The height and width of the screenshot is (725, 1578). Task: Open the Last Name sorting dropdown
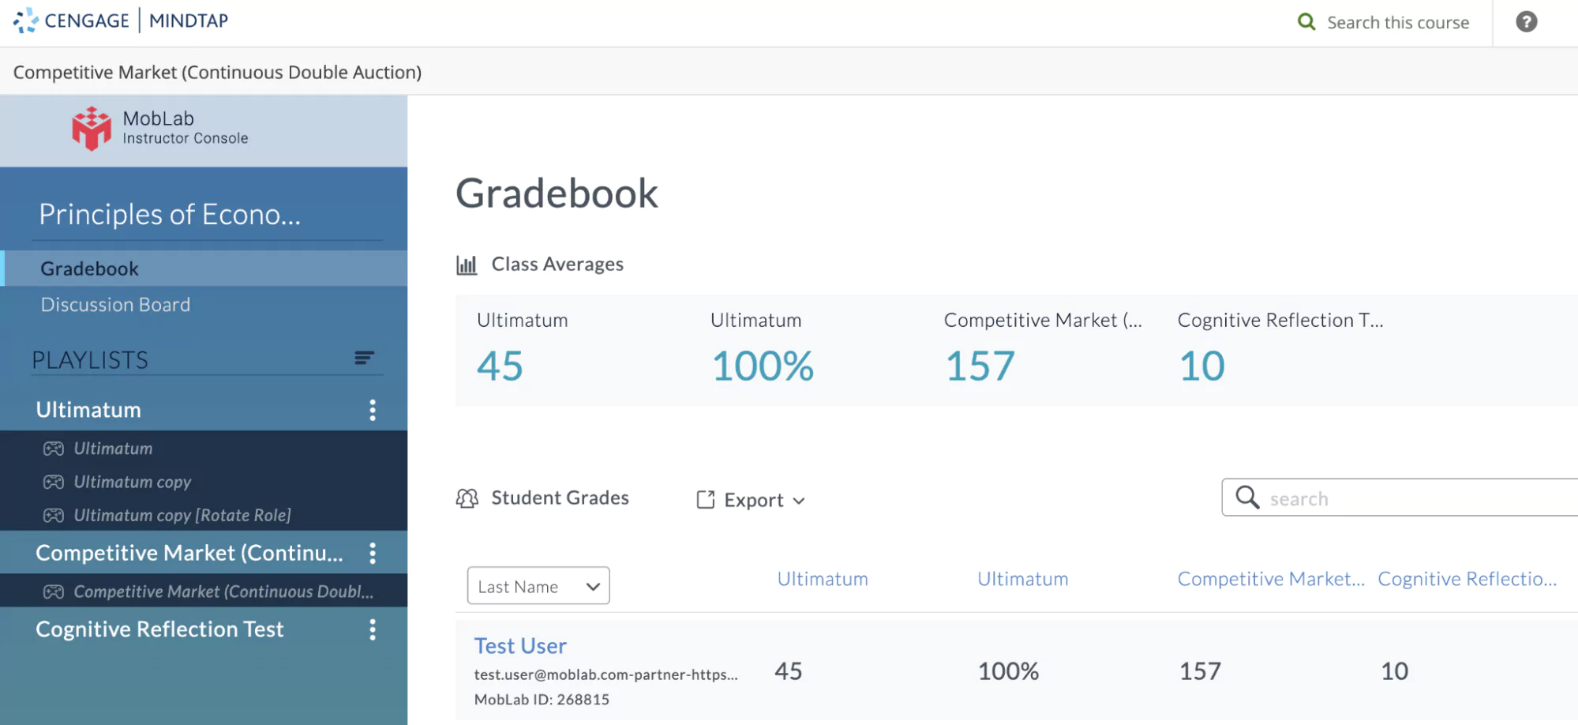(538, 585)
